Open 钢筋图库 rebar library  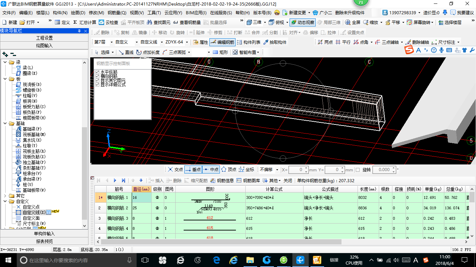click(x=248, y=180)
